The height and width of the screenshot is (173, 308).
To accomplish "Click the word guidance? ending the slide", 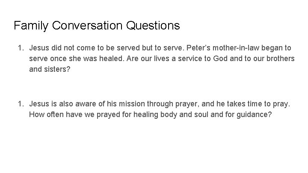I will coord(254,115).
